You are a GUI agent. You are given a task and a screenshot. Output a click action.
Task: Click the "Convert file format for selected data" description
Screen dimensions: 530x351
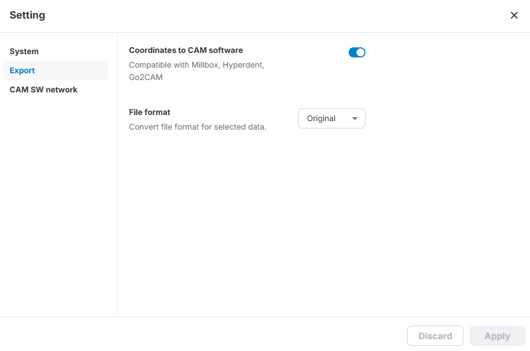197,127
